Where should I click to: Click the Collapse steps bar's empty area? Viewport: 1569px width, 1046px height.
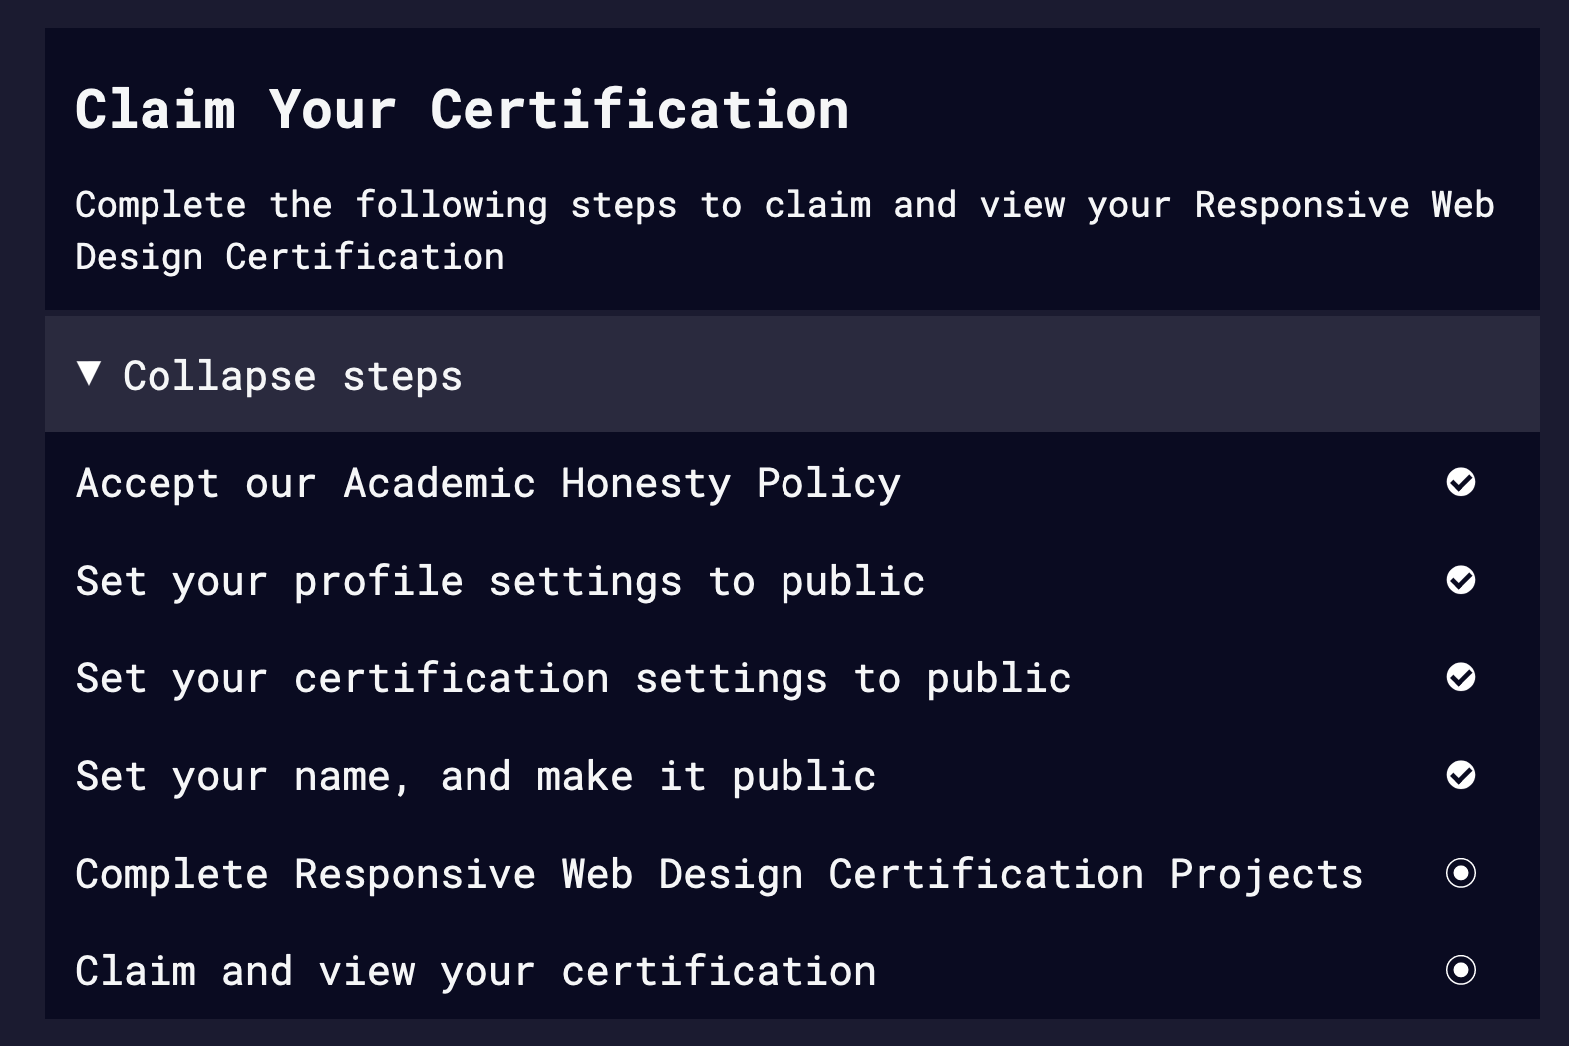click(997, 375)
